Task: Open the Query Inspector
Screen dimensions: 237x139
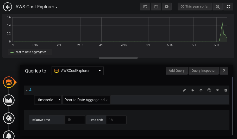Action: (203, 71)
